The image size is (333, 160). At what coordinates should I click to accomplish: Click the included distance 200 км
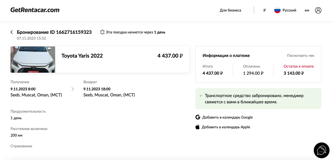pos(16,135)
